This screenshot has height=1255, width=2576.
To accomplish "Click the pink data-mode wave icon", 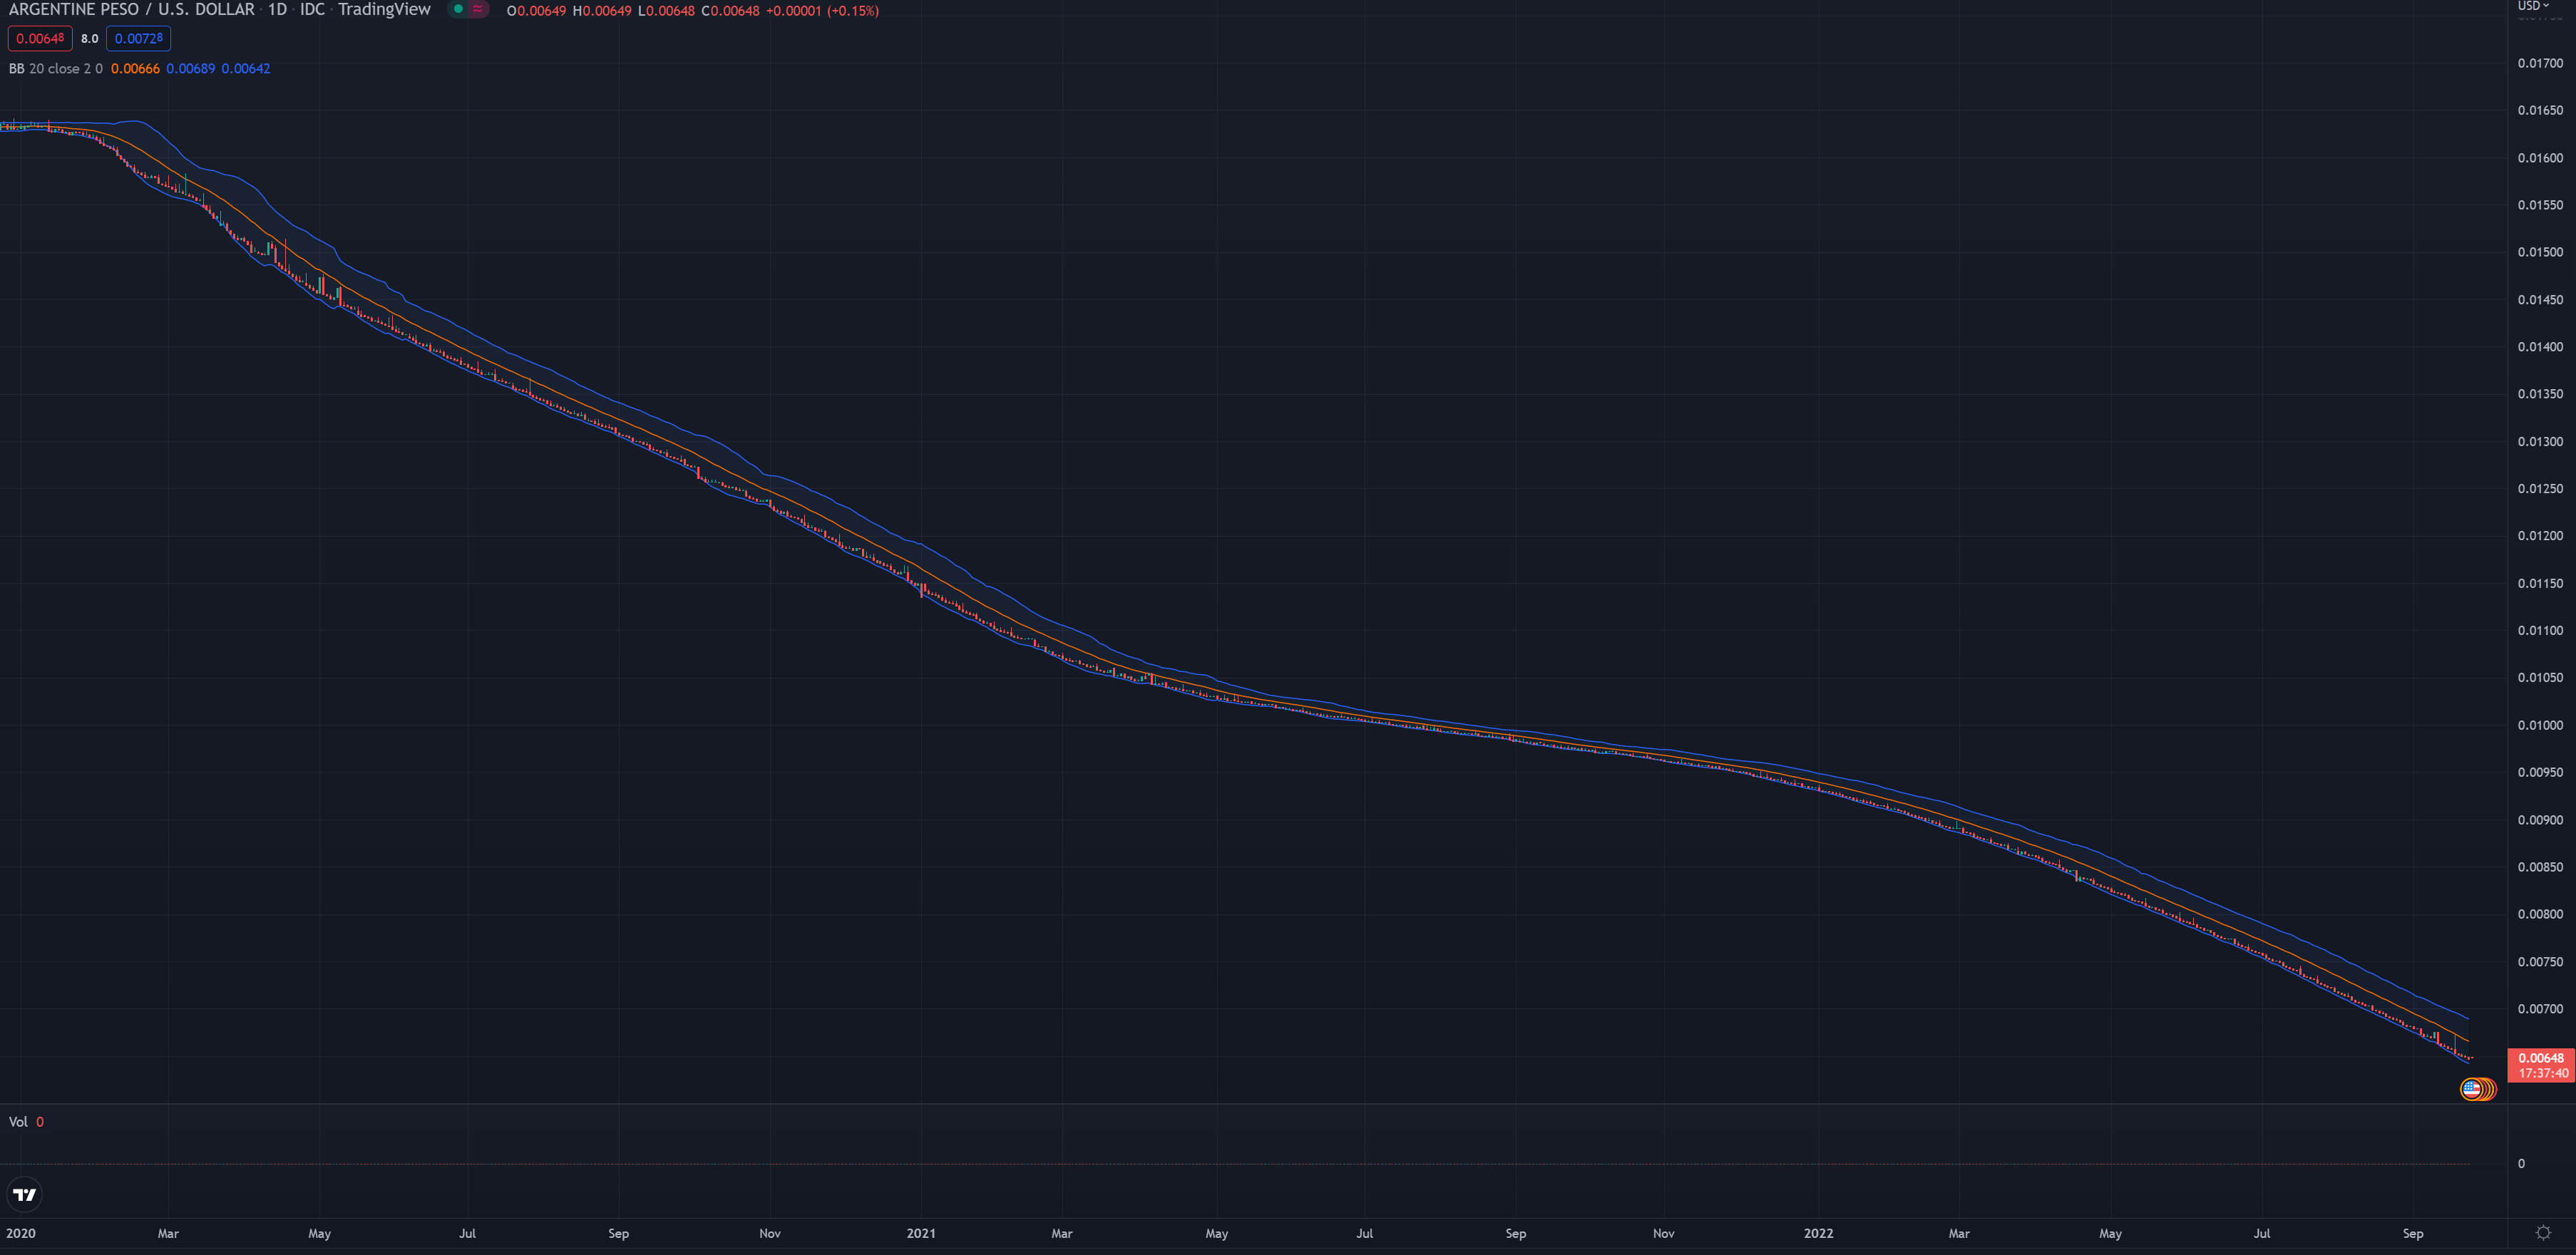I will (478, 9).
